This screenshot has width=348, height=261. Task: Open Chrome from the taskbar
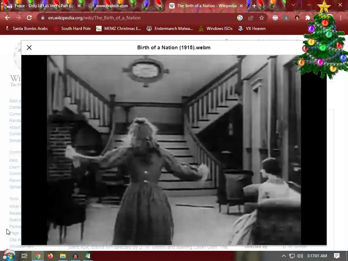(x=38, y=256)
